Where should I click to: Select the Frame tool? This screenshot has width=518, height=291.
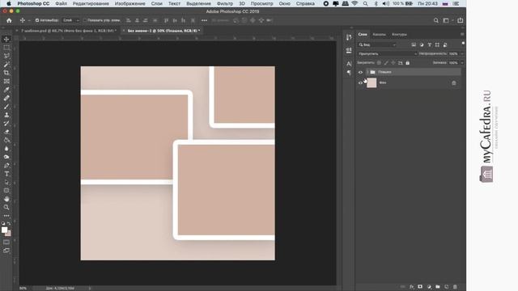tap(6, 81)
